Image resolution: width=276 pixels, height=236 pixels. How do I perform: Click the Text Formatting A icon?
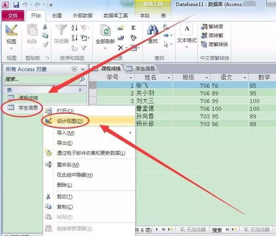coord(187,29)
